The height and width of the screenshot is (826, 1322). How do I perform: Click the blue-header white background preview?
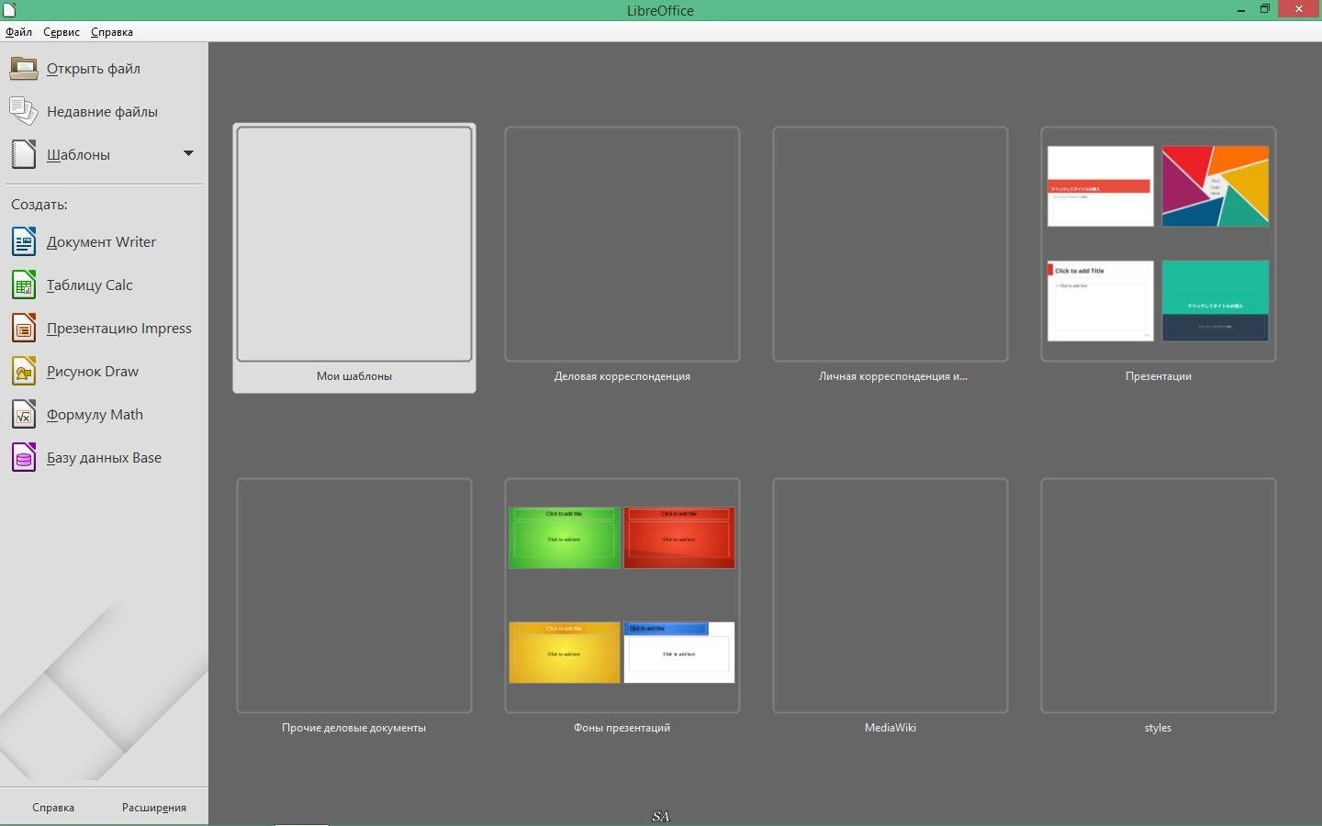click(679, 653)
